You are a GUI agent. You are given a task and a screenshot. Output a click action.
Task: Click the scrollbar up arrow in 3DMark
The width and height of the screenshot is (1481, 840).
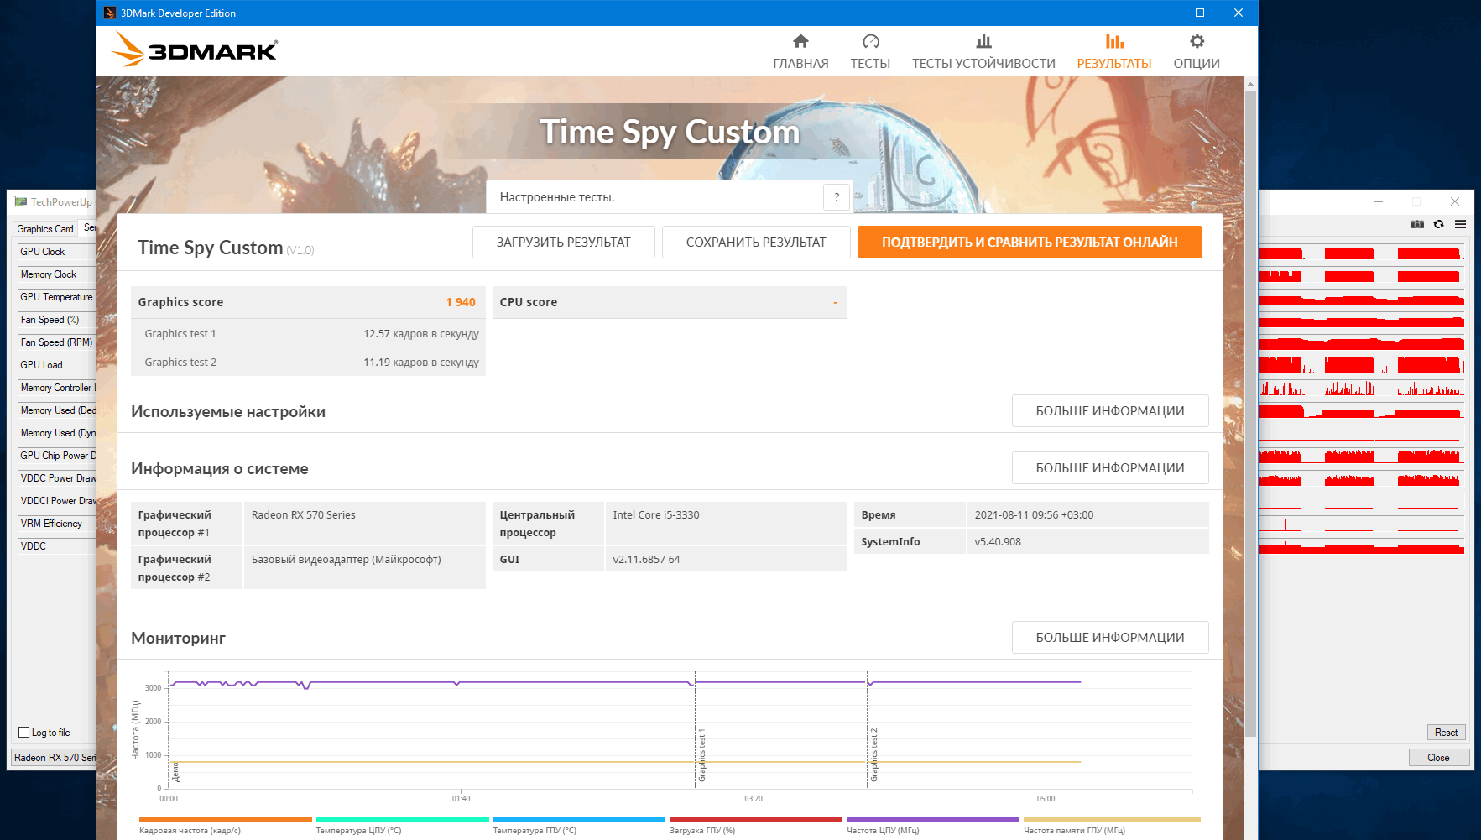(x=1250, y=84)
